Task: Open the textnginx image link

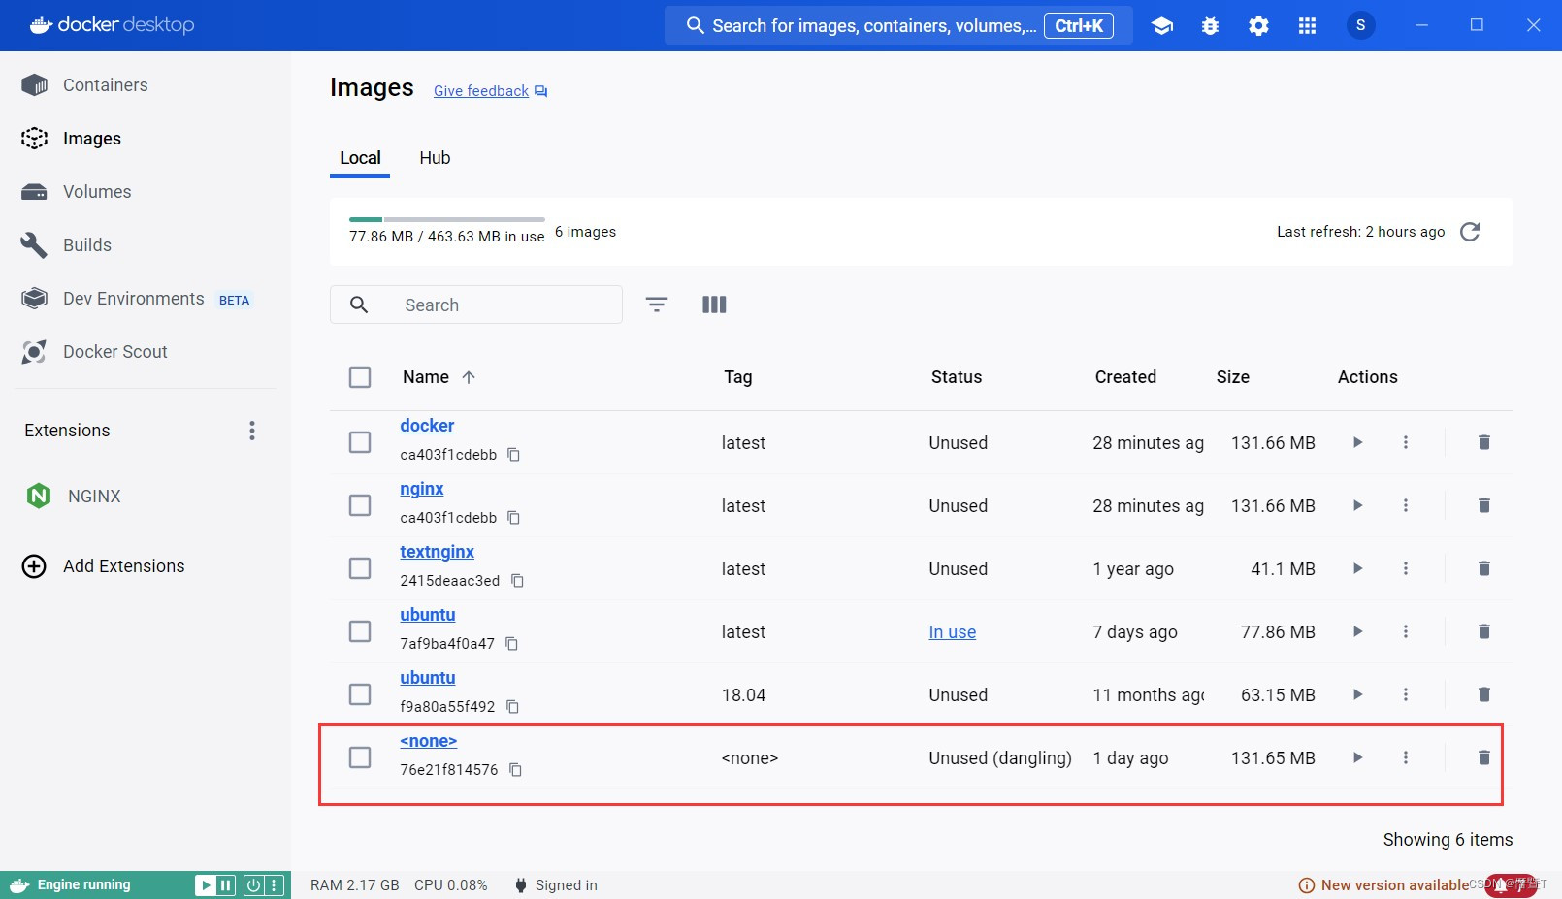Action: tap(437, 552)
